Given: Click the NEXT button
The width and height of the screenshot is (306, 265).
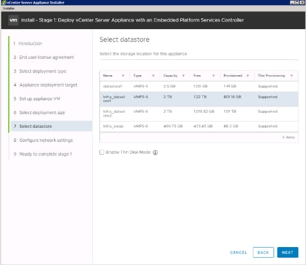Looking at the screenshot, I should (x=287, y=253).
